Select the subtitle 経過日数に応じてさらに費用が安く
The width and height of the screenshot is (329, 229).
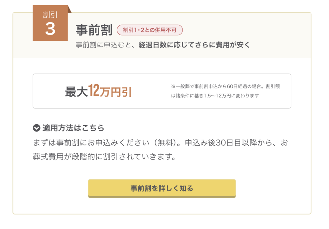pyautogui.click(x=194, y=45)
